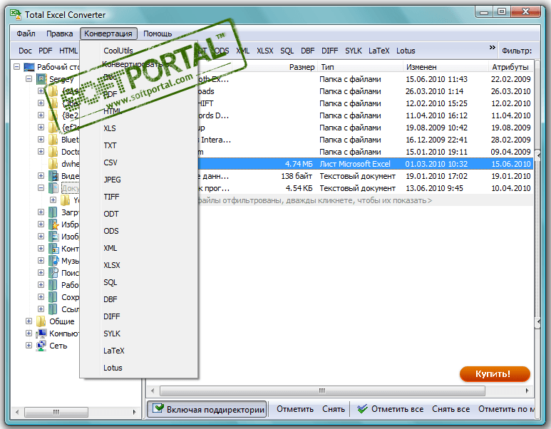Choose XLS in the conversion menu
Screen dimensions: 551x429
pyautogui.click(x=110, y=128)
